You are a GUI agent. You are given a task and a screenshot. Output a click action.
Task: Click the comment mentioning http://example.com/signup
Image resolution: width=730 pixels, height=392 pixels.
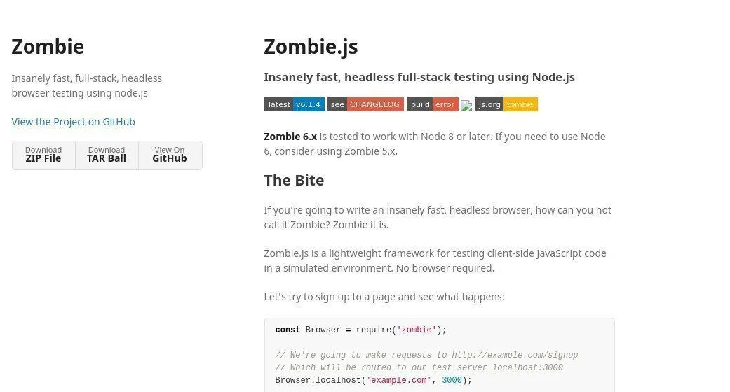pyautogui.click(x=426, y=356)
